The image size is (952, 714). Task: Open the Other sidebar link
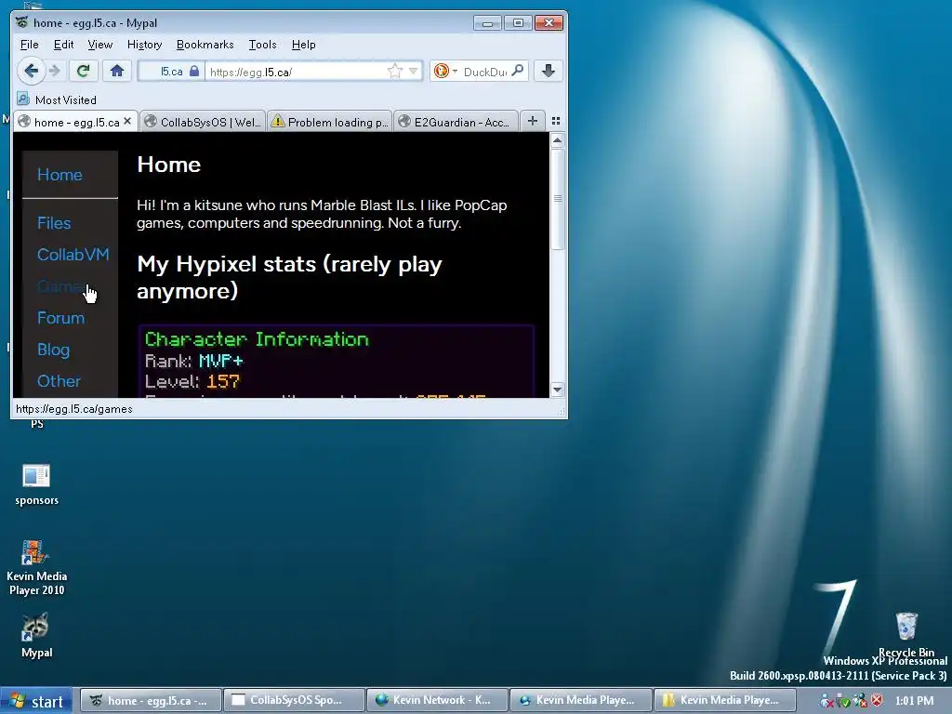point(59,381)
